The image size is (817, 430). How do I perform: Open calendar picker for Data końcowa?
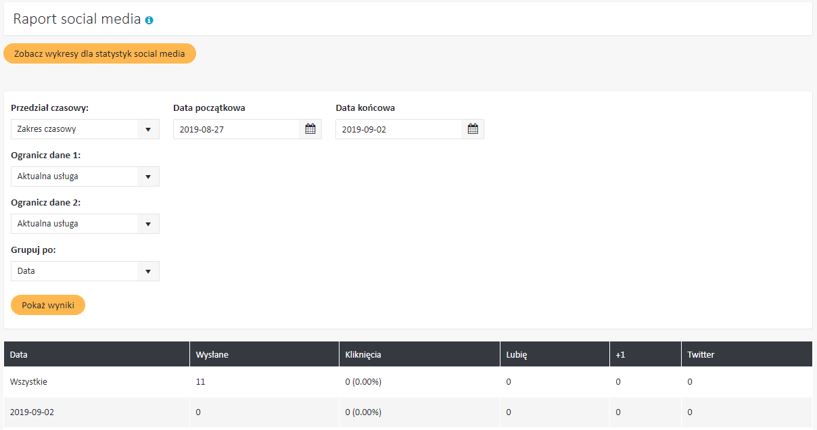tap(473, 129)
